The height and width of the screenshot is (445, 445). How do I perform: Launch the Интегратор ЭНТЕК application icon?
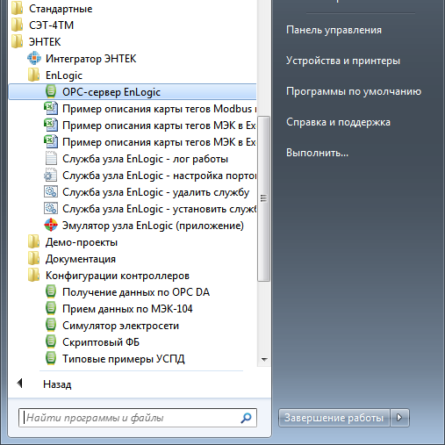pyautogui.click(x=34, y=59)
